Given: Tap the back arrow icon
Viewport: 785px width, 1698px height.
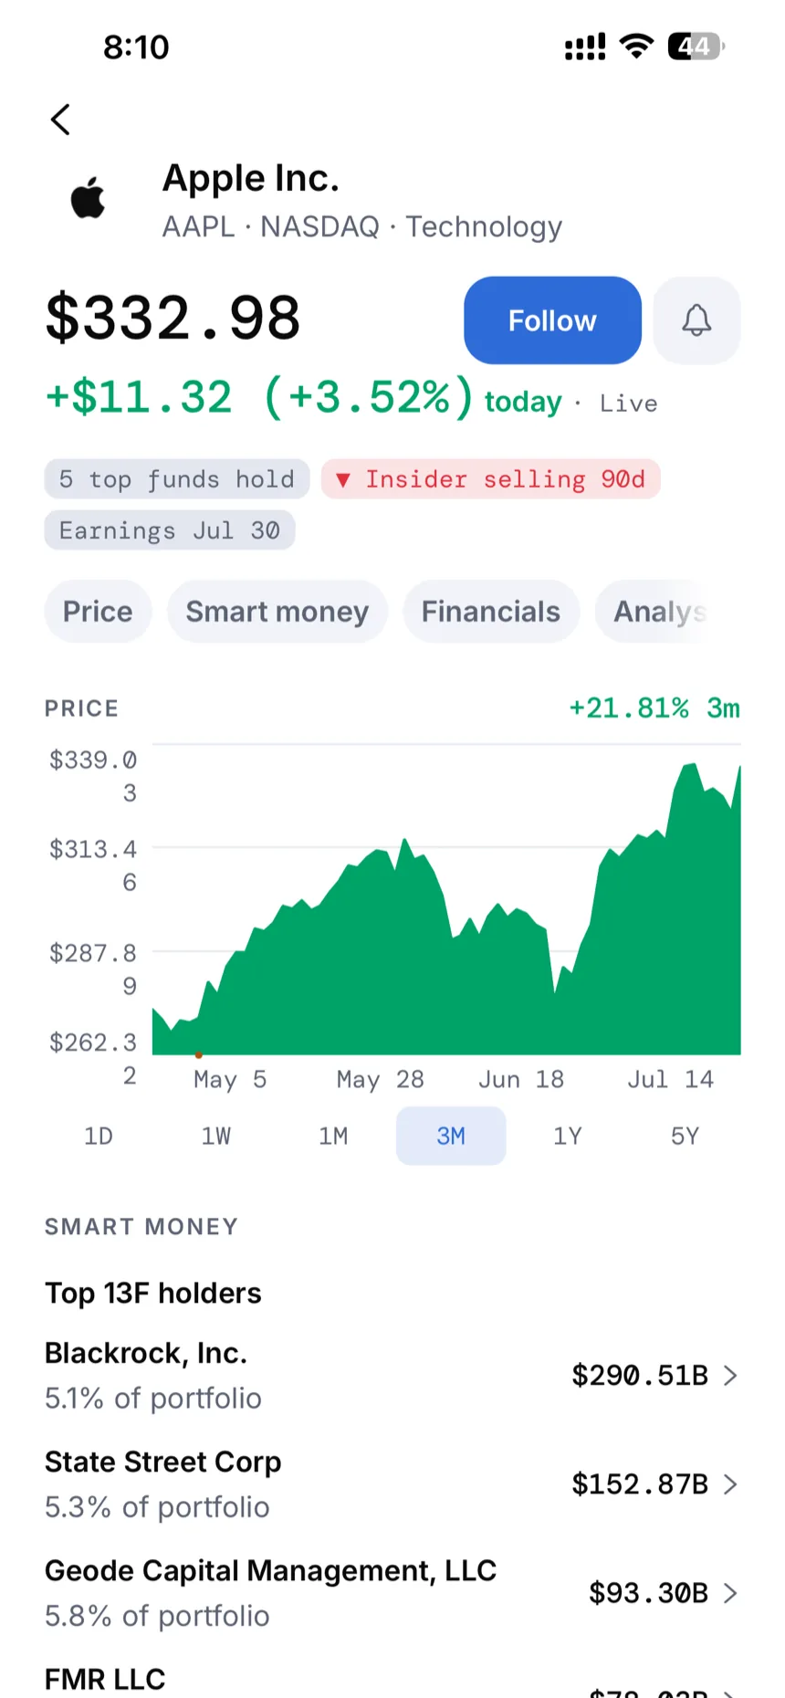Looking at the screenshot, I should pyautogui.click(x=60, y=119).
